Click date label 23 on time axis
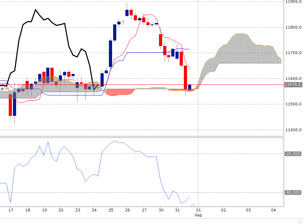Screen dimensions: 304x224 [x=77, y=210]
